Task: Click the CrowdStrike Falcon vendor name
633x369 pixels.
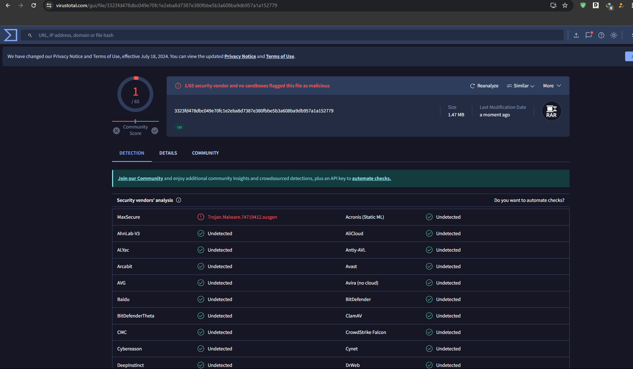Action: (x=366, y=332)
